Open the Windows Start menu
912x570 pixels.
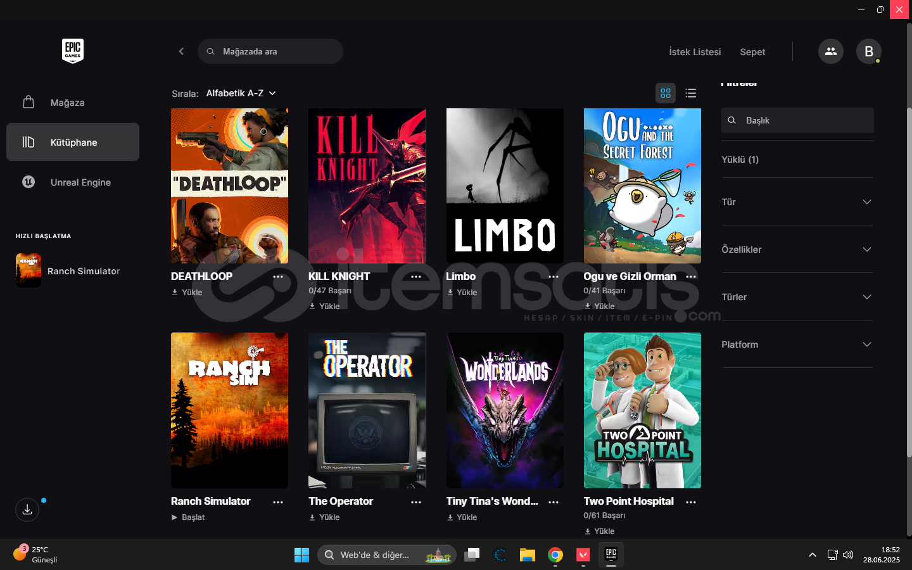pos(301,555)
